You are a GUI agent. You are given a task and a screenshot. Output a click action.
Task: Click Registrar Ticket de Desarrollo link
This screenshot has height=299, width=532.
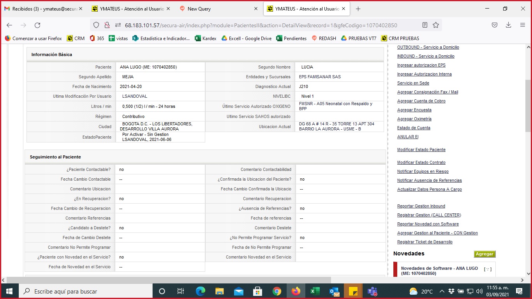[x=425, y=242]
